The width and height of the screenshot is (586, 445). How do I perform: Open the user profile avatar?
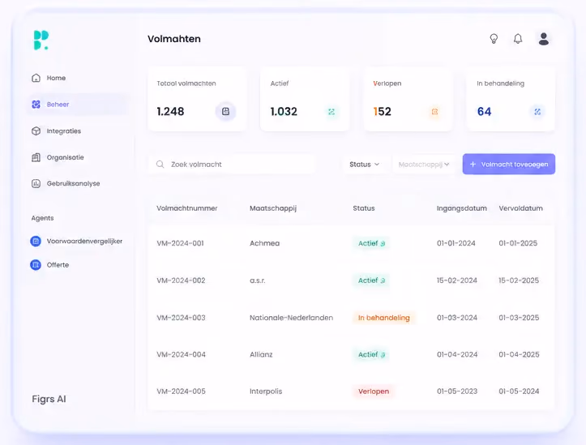(x=544, y=38)
